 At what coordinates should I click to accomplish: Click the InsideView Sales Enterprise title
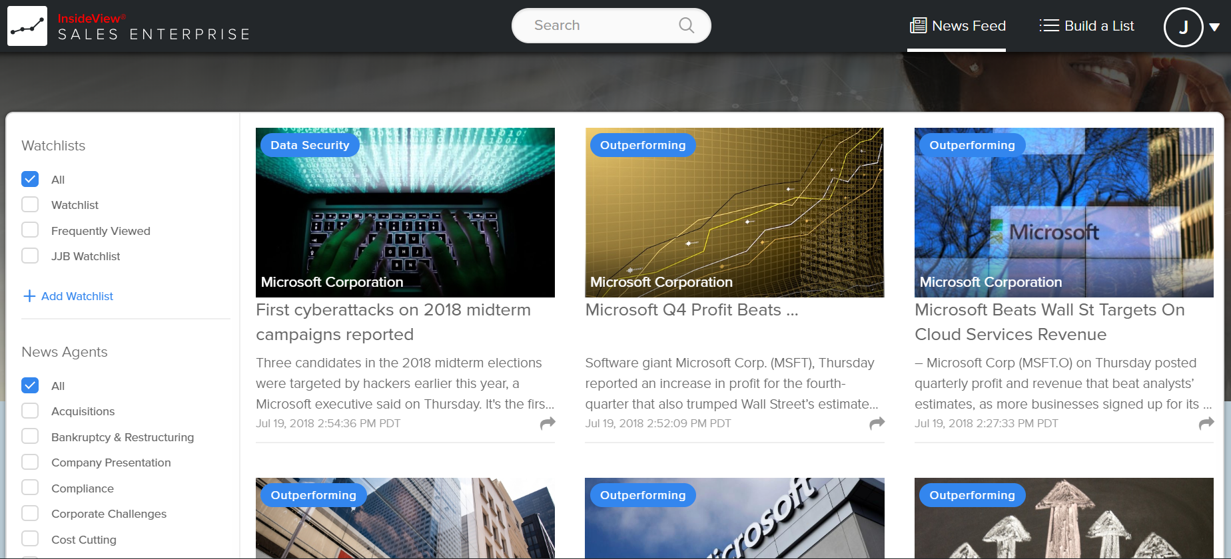click(154, 27)
